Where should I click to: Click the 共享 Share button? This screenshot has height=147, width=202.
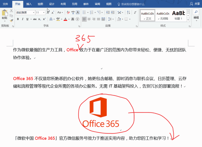[x=195, y=4]
